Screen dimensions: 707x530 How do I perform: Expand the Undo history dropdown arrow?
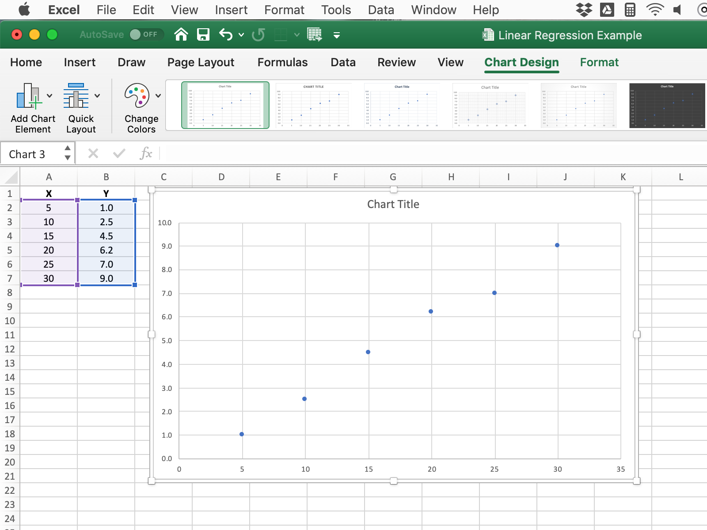tap(241, 34)
